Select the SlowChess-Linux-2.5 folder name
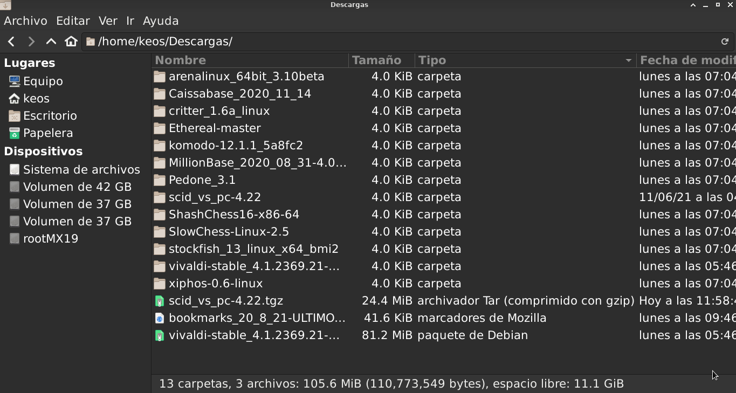This screenshot has height=393, width=736. [x=229, y=232]
